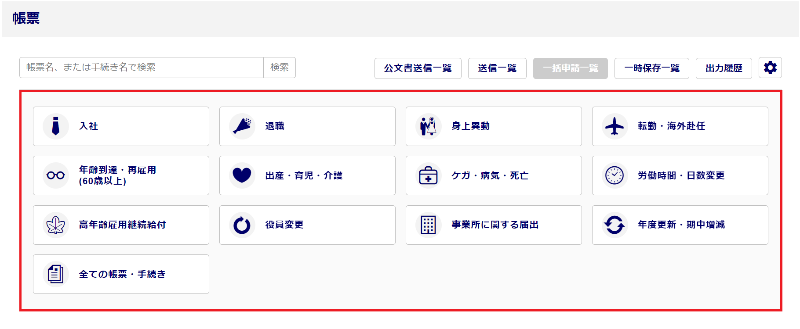Image resolution: width=800 pixels, height=329 pixels.
Task: Open settings with the gear icon
Action: point(770,68)
